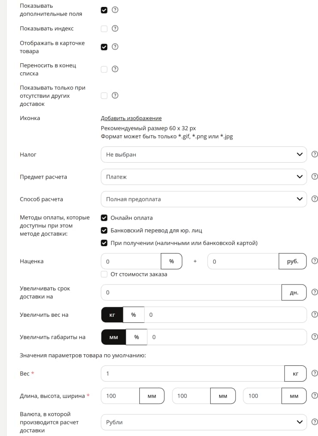Screen dimensions: 318x436
Task: Click help icon beside Увеличить габариты на field
Action: point(315,337)
